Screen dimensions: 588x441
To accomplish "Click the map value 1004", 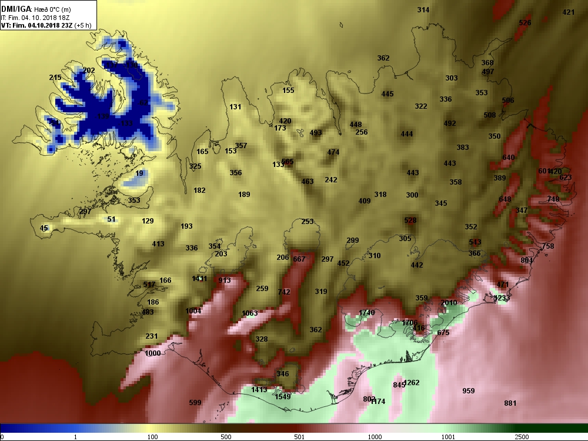I will point(193,311).
